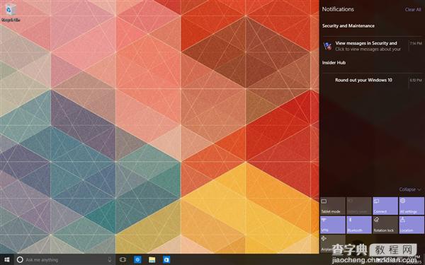This screenshot has width=425, height=265.
Task: Open File Explorer from the taskbar
Action: click(x=152, y=260)
